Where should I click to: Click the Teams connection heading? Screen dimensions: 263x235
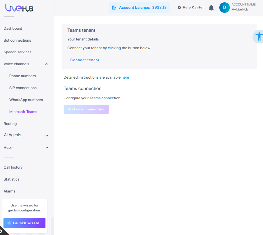tap(82, 89)
